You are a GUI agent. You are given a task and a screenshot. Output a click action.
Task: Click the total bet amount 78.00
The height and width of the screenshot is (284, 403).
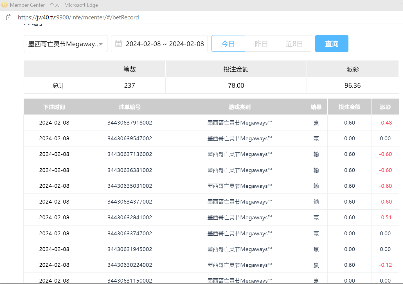tap(236, 85)
